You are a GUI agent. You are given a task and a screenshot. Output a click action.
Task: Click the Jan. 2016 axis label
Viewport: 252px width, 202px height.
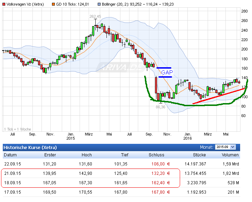[187, 136]
